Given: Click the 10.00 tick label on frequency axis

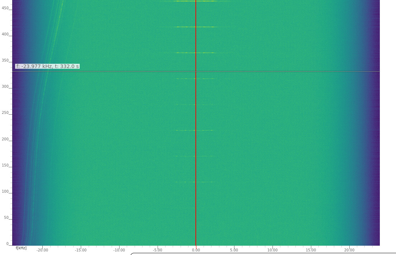Looking at the screenshot, I should [272, 250].
